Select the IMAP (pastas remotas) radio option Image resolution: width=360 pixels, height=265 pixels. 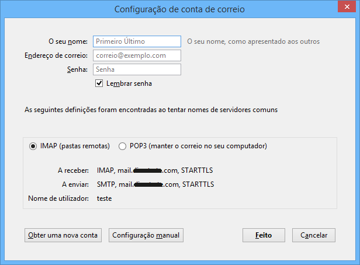pyautogui.click(x=33, y=146)
